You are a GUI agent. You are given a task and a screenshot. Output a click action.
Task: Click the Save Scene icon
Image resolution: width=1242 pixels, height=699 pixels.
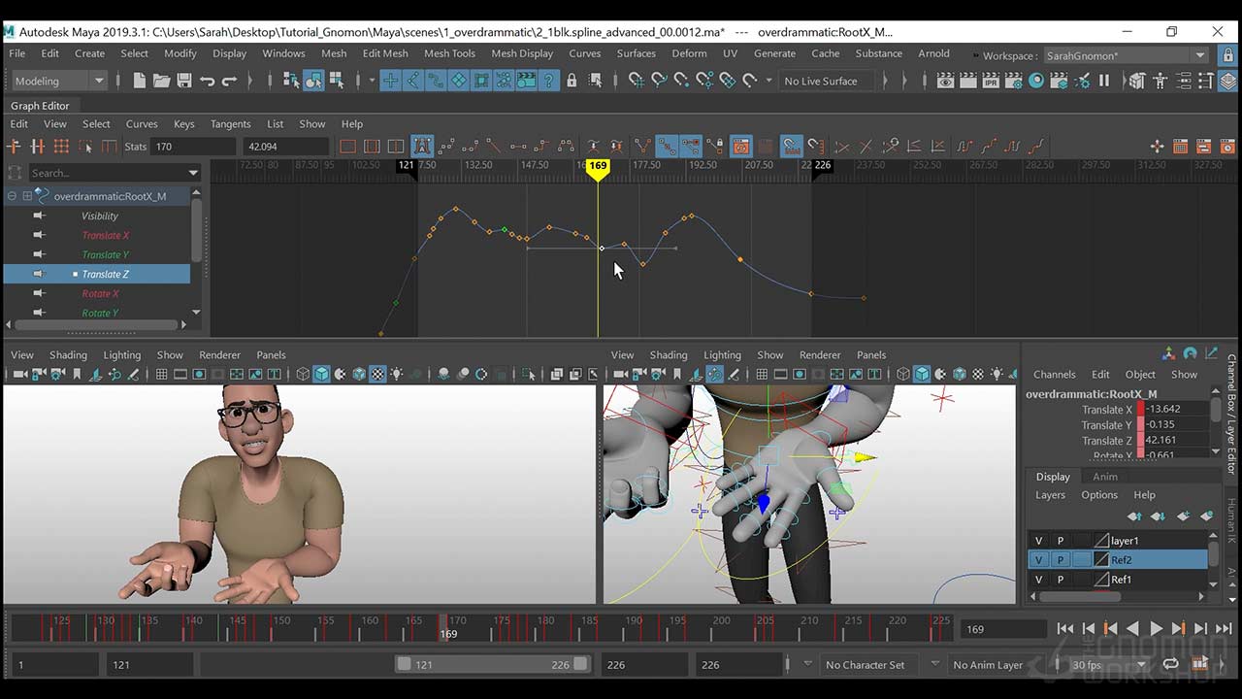click(x=183, y=81)
